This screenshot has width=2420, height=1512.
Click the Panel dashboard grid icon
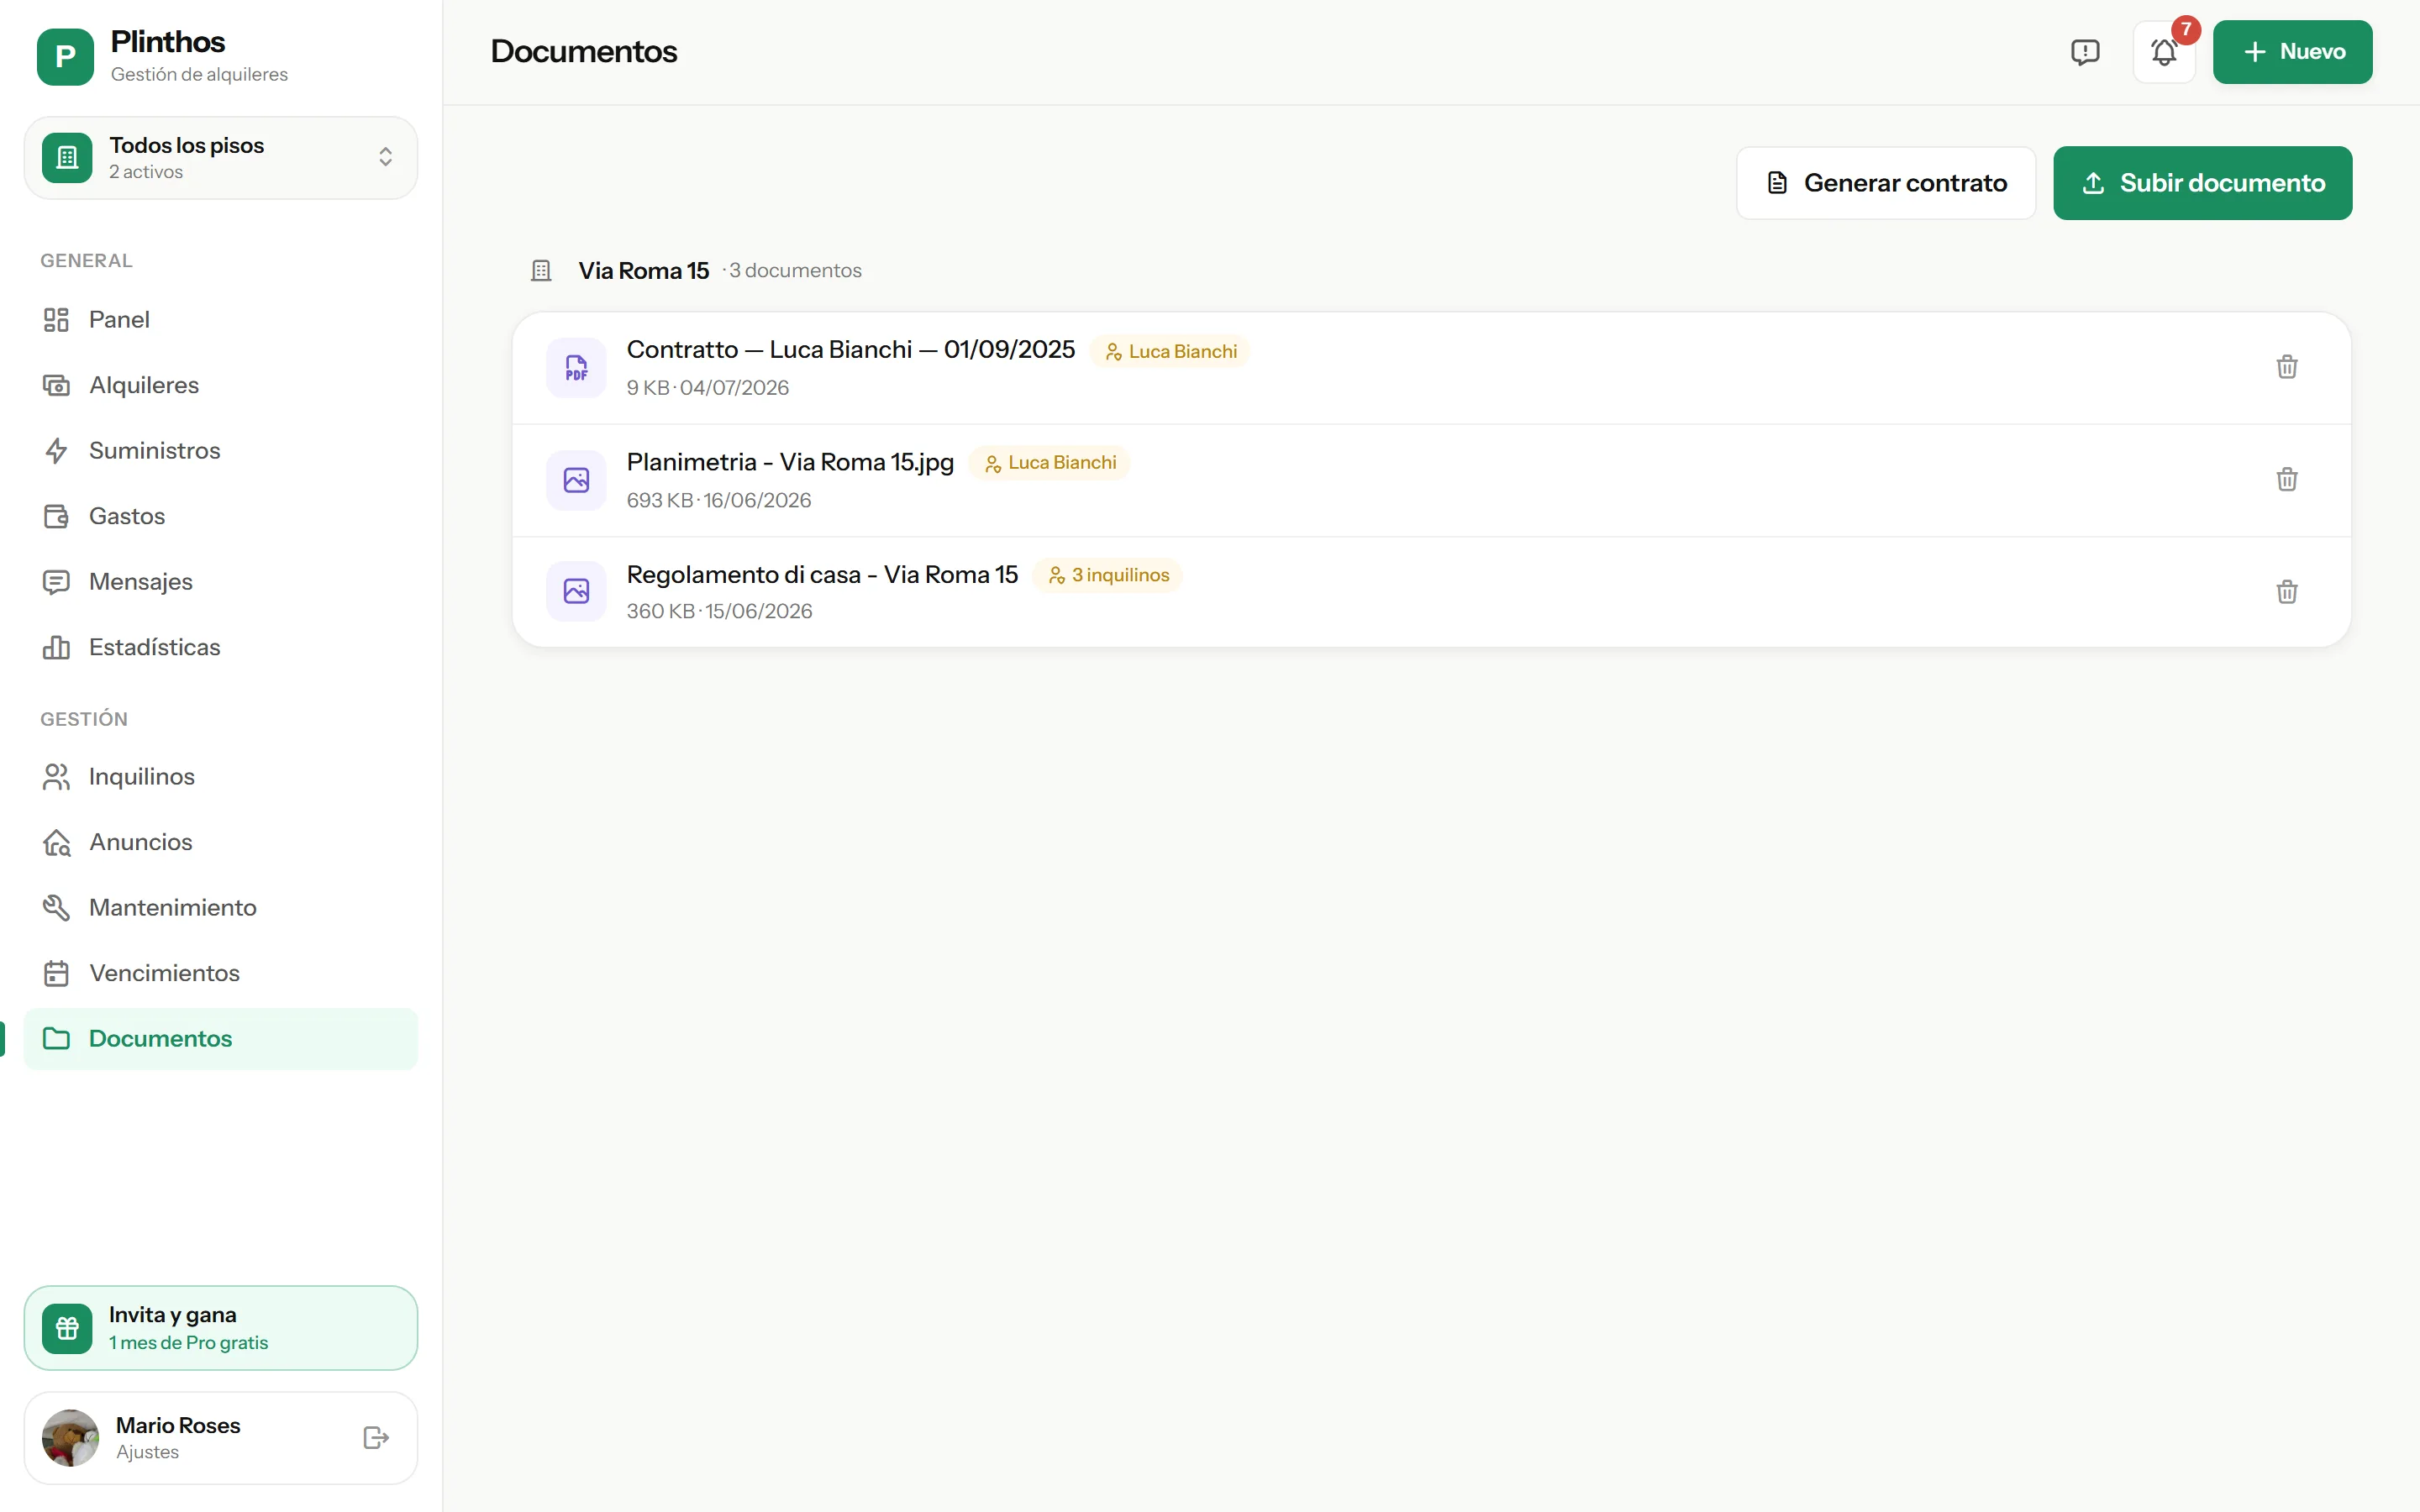56,319
